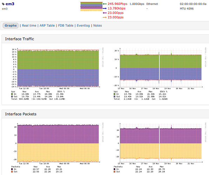Viewport: 209px width, 175px height.
Task: Click orange Out legend swatch under weekly packets
Action: tap(114, 171)
